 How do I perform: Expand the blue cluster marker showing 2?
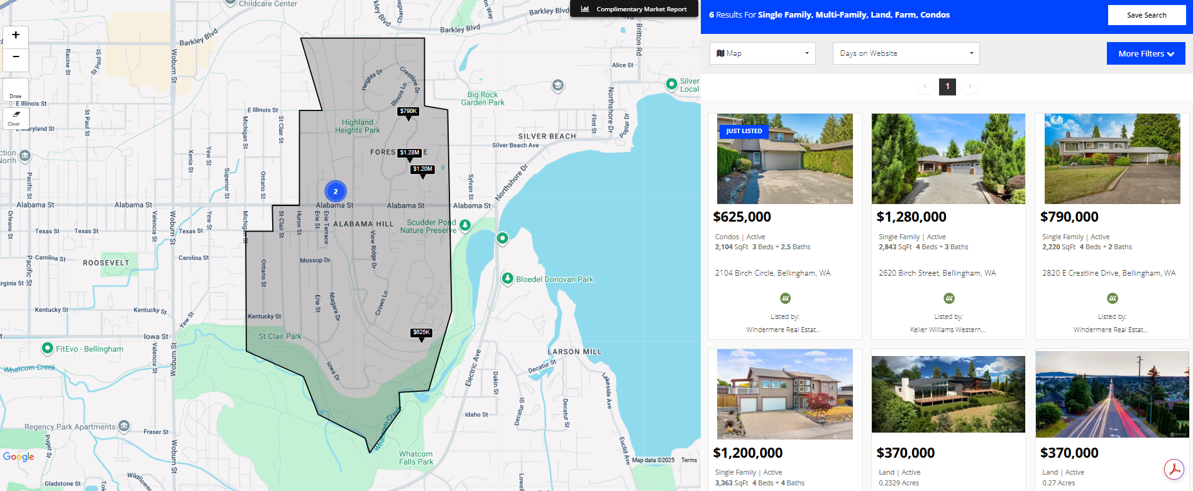coord(336,192)
